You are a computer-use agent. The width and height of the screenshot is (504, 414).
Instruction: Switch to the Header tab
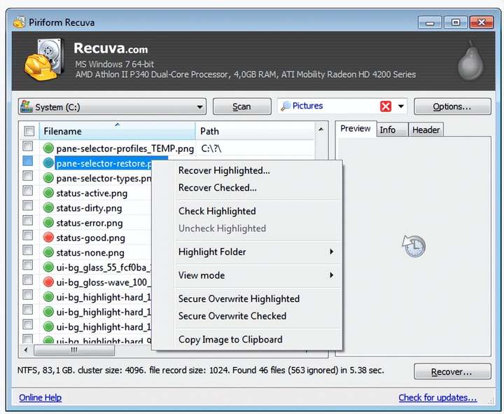point(426,130)
